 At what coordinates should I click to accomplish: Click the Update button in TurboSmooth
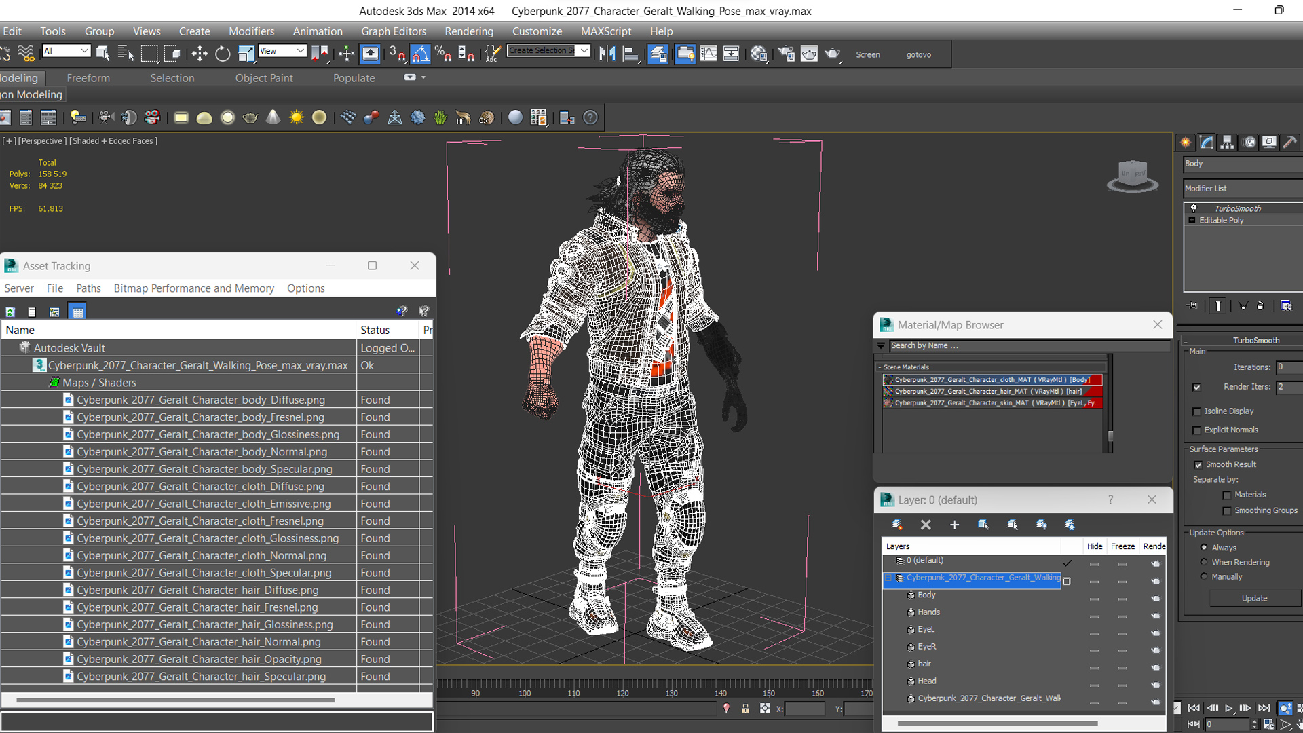click(1254, 599)
